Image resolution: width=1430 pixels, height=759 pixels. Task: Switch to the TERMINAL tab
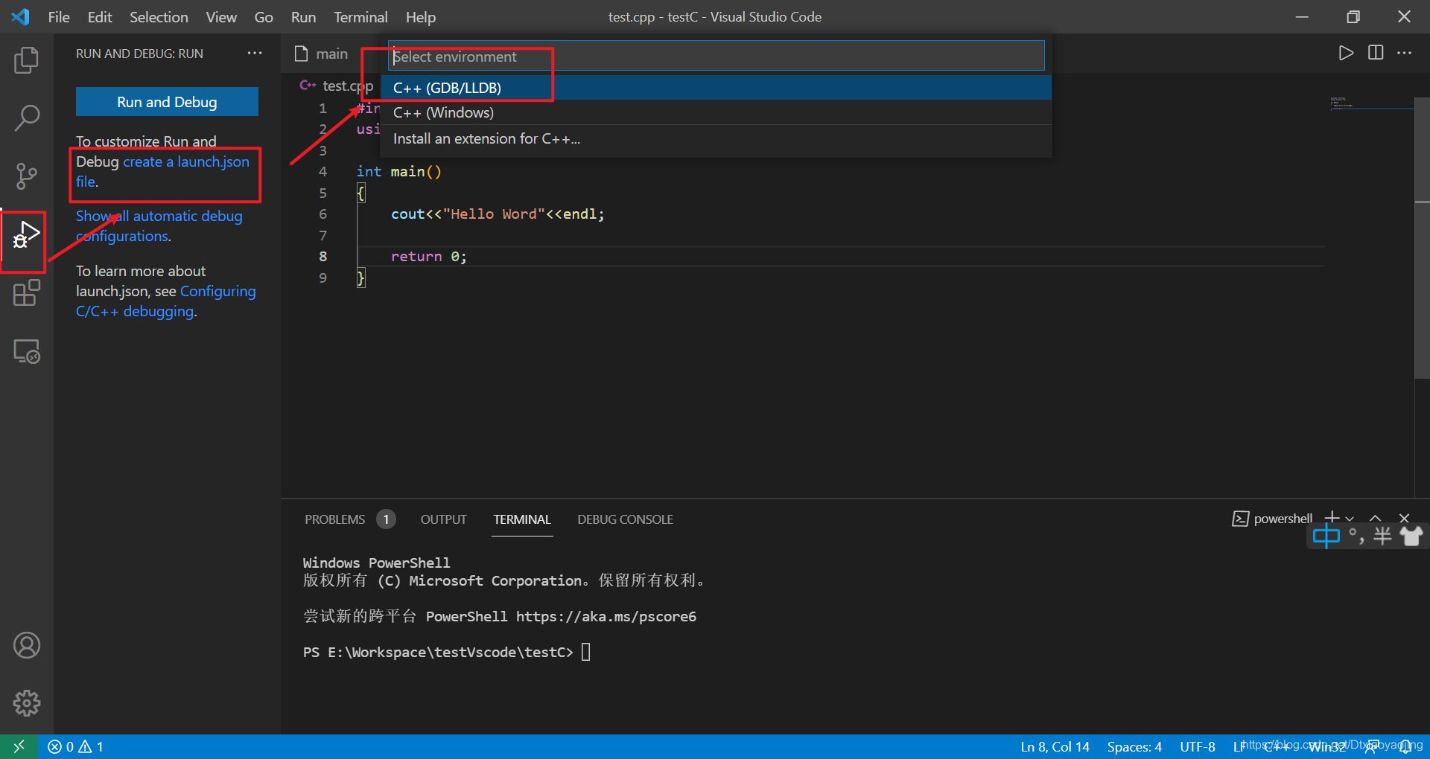(x=522, y=519)
